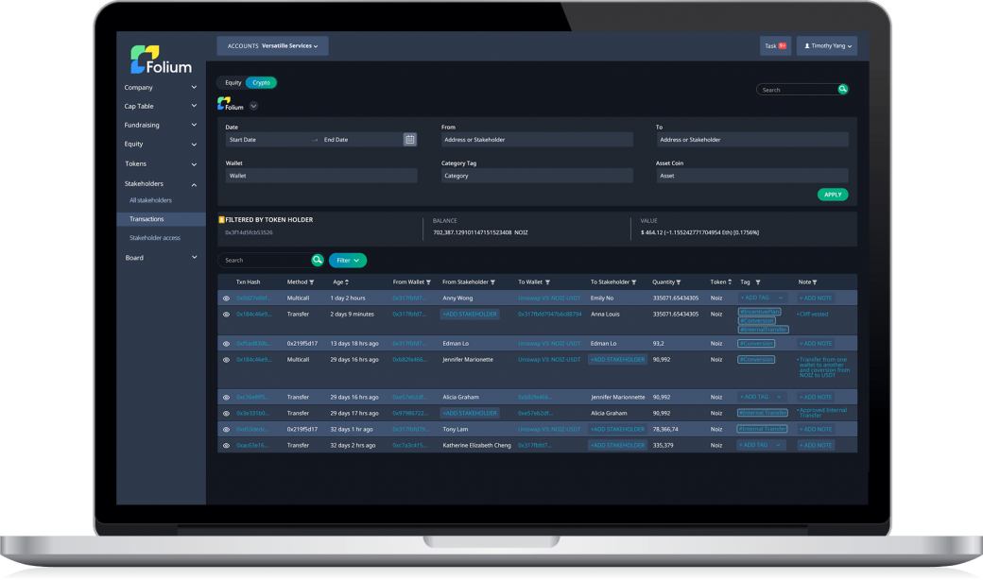The image size is (983, 580).
Task: Click the green Apply button
Action: point(832,195)
